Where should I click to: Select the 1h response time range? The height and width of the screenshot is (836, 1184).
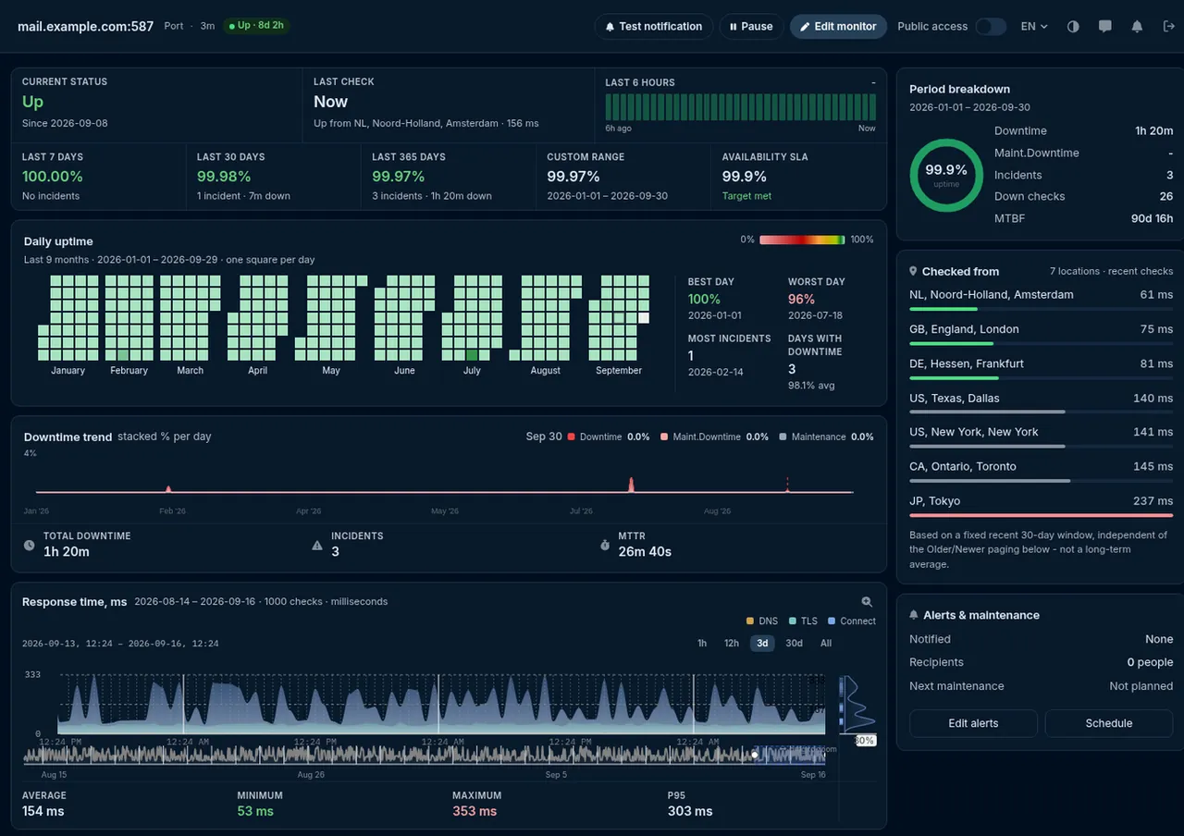[702, 644]
